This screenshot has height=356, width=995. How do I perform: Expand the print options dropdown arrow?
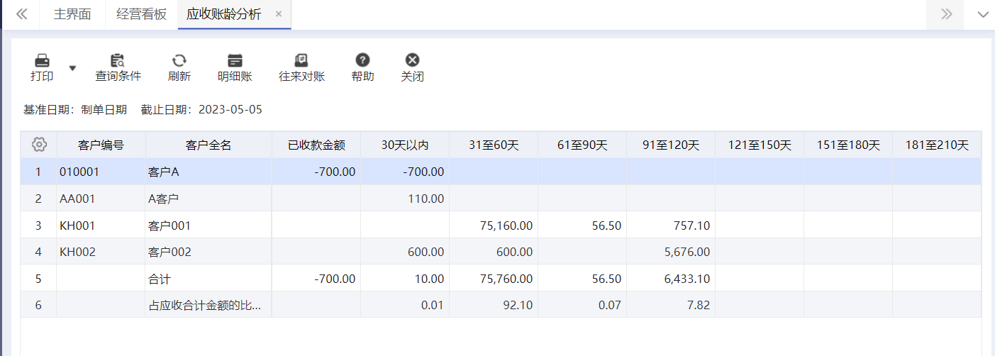pyautogui.click(x=72, y=68)
